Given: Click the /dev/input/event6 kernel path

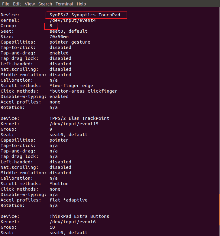Looking at the screenshot, I should coord(73,222).
